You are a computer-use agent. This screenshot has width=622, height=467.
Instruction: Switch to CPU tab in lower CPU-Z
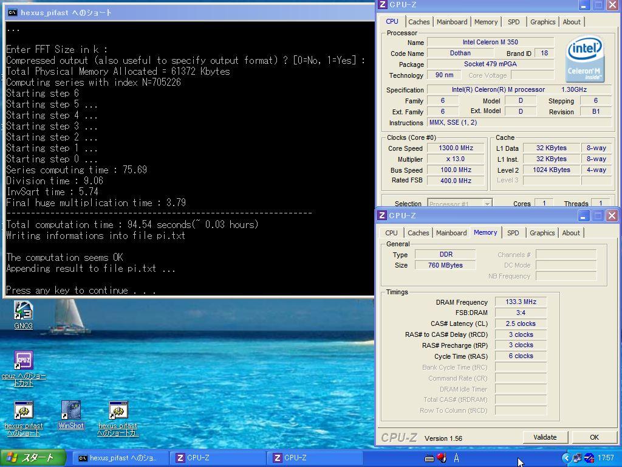391,233
